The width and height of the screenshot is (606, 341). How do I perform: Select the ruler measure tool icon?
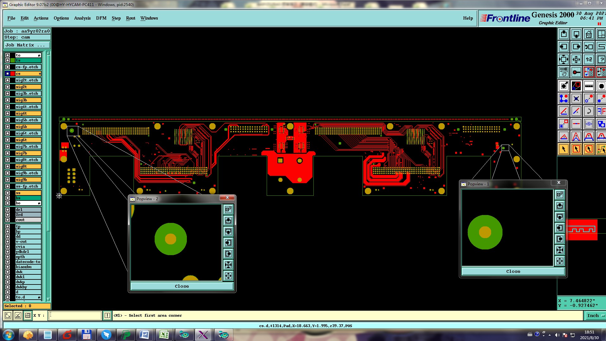[589, 86]
